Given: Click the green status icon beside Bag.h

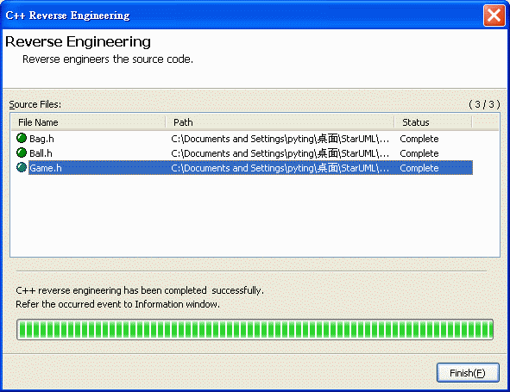Looking at the screenshot, I should coord(22,138).
